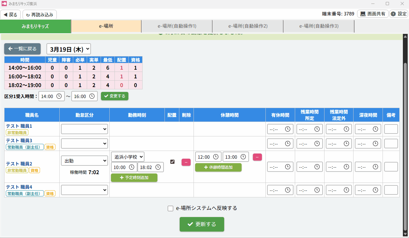Image resolution: width=409 pixels, height=238 pixels.
Task: Change the 出勤 attendance type dropdown
Action: [84, 161]
